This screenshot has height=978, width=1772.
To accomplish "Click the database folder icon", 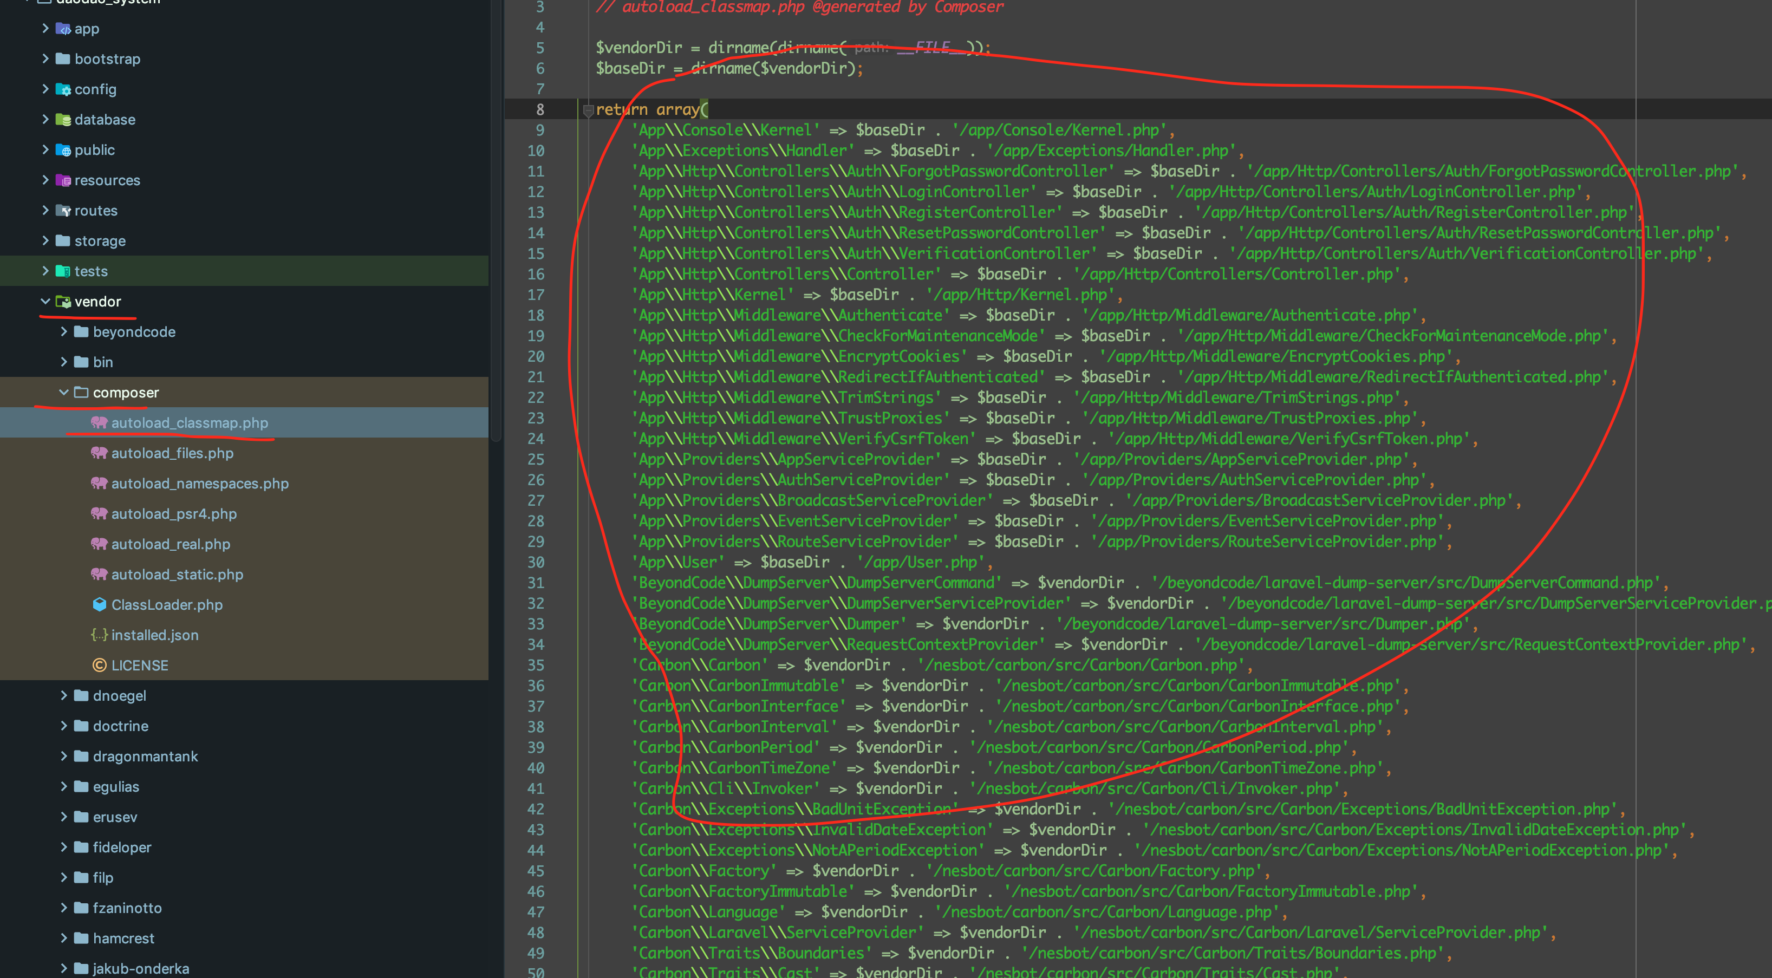I will tap(63, 120).
